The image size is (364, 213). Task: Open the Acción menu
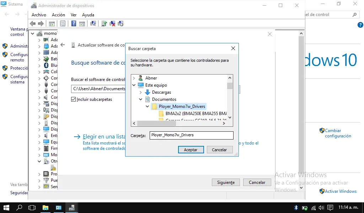58,15
